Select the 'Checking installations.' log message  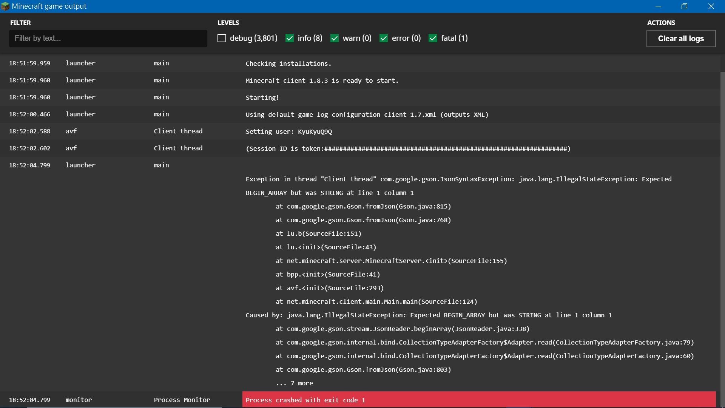click(x=288, y=63)
